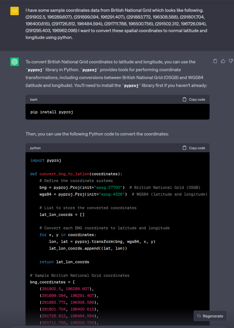
Task: Click the bash language label
Action: click(34, 99)
